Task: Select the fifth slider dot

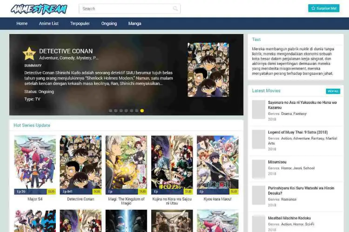Action: click(132, 111)
